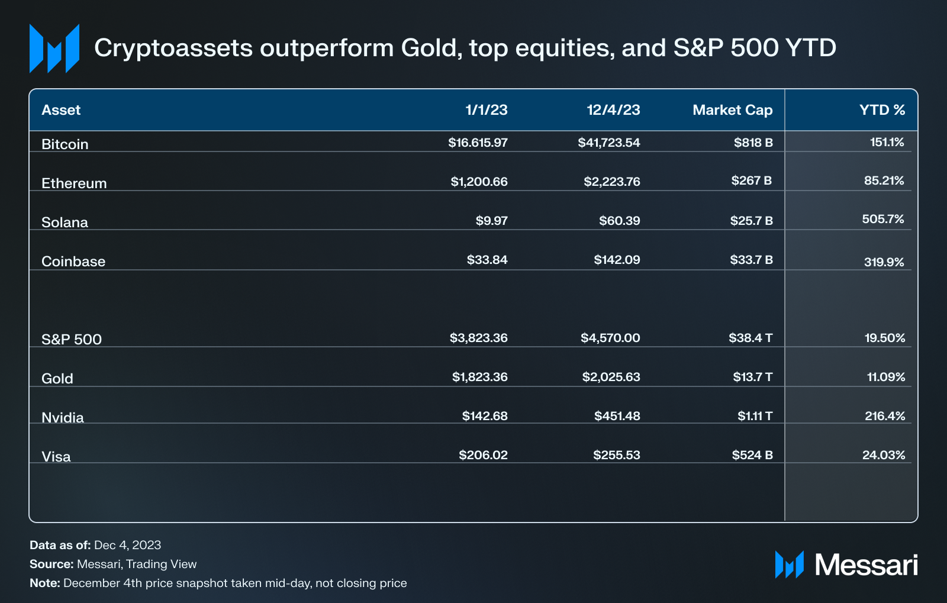This screenshot has width=947, height=603.
Task: Click S&P 500's 12/4/23 value $4,570.00
Action: point(610,338)
